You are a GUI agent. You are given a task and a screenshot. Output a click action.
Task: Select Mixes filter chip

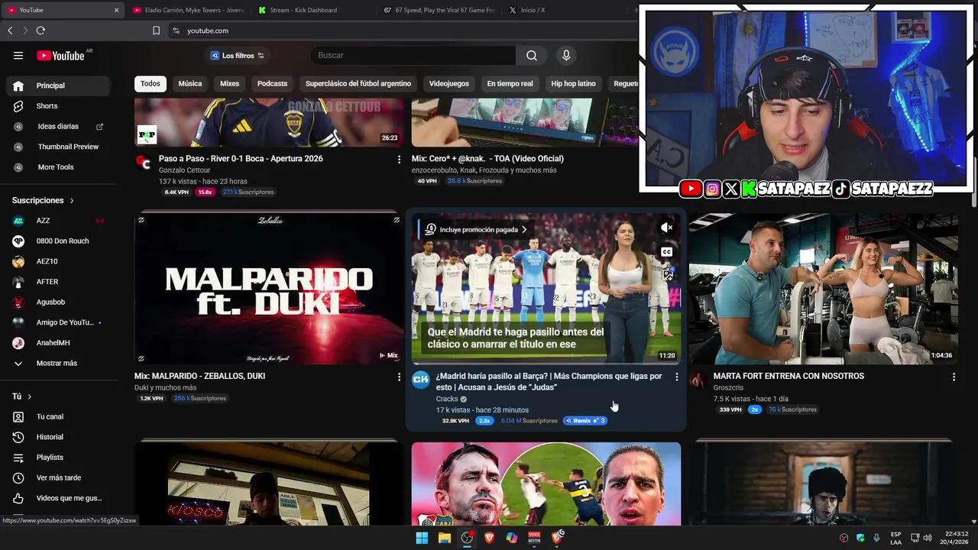229,83
